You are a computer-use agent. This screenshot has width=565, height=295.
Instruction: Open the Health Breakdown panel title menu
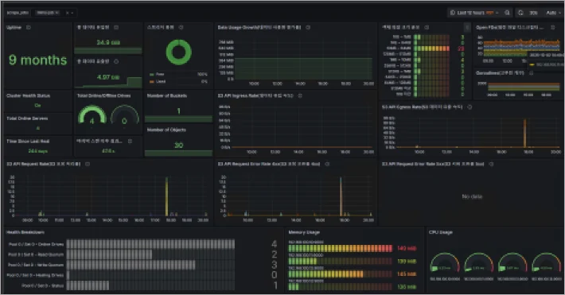[25, 232]
